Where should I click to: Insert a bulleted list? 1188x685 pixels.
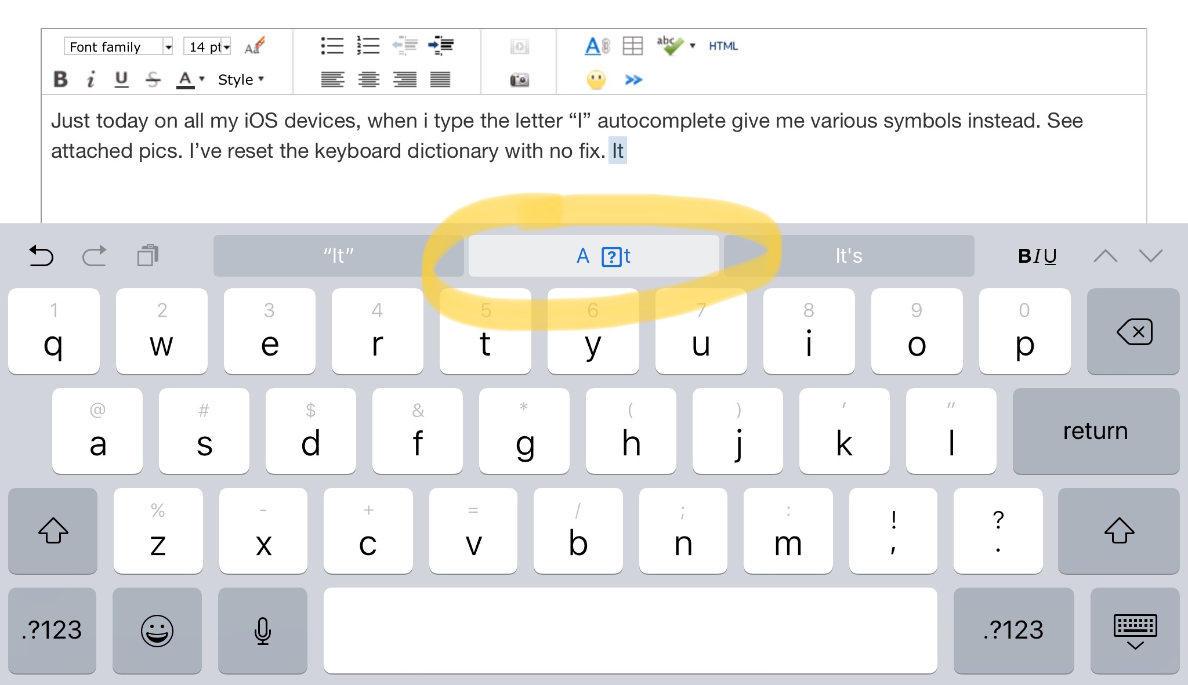tap(332, 46)
